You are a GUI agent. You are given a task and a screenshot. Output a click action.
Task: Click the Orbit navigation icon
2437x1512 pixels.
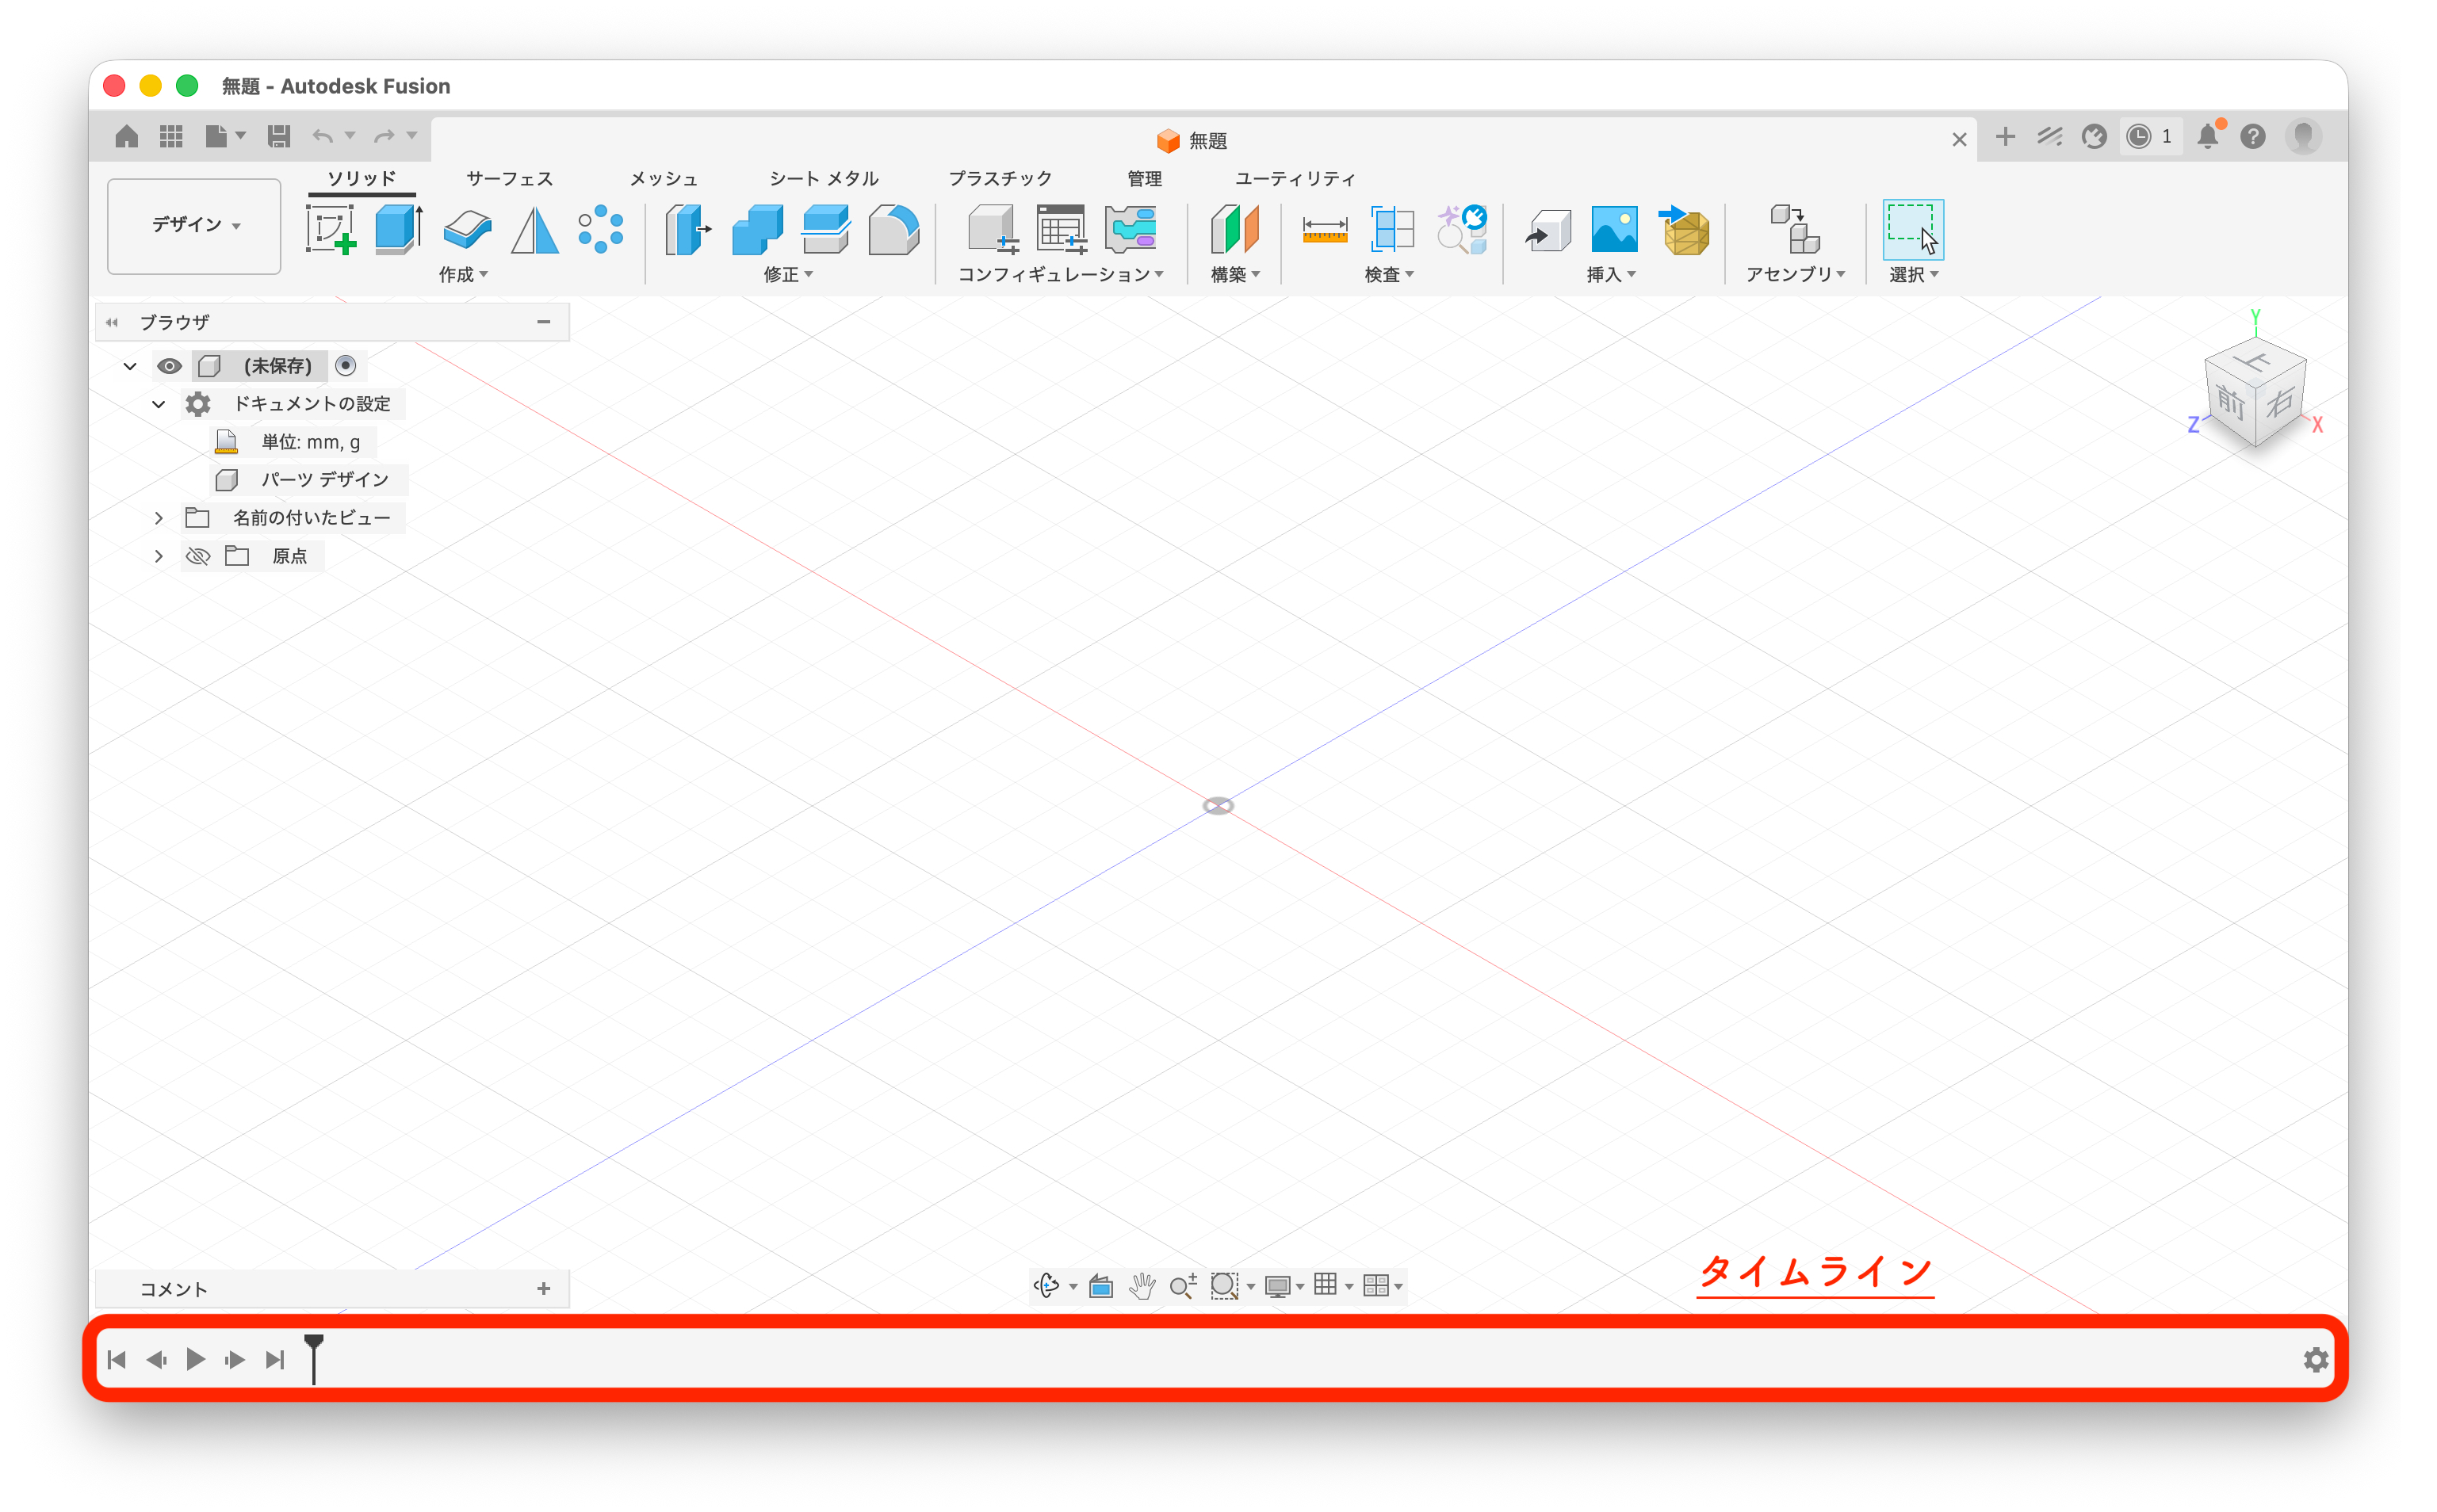click(x=1046, y=1285)
